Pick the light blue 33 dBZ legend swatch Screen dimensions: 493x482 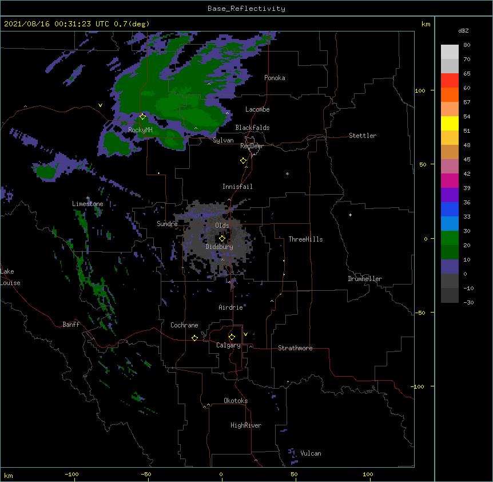450,224
